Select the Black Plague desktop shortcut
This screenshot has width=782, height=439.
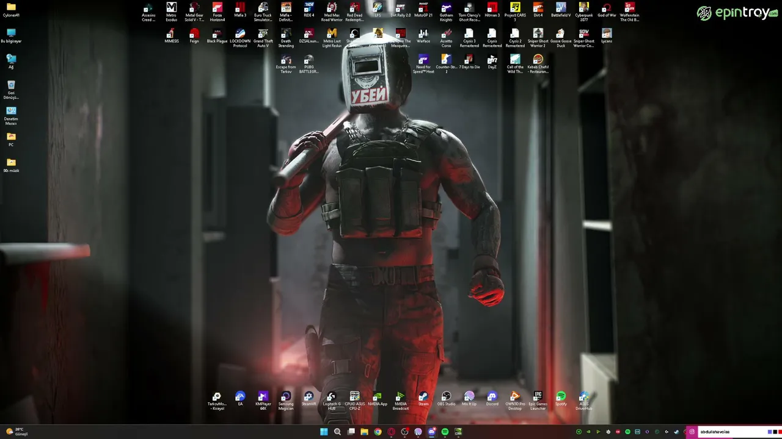tap(217, 36)
